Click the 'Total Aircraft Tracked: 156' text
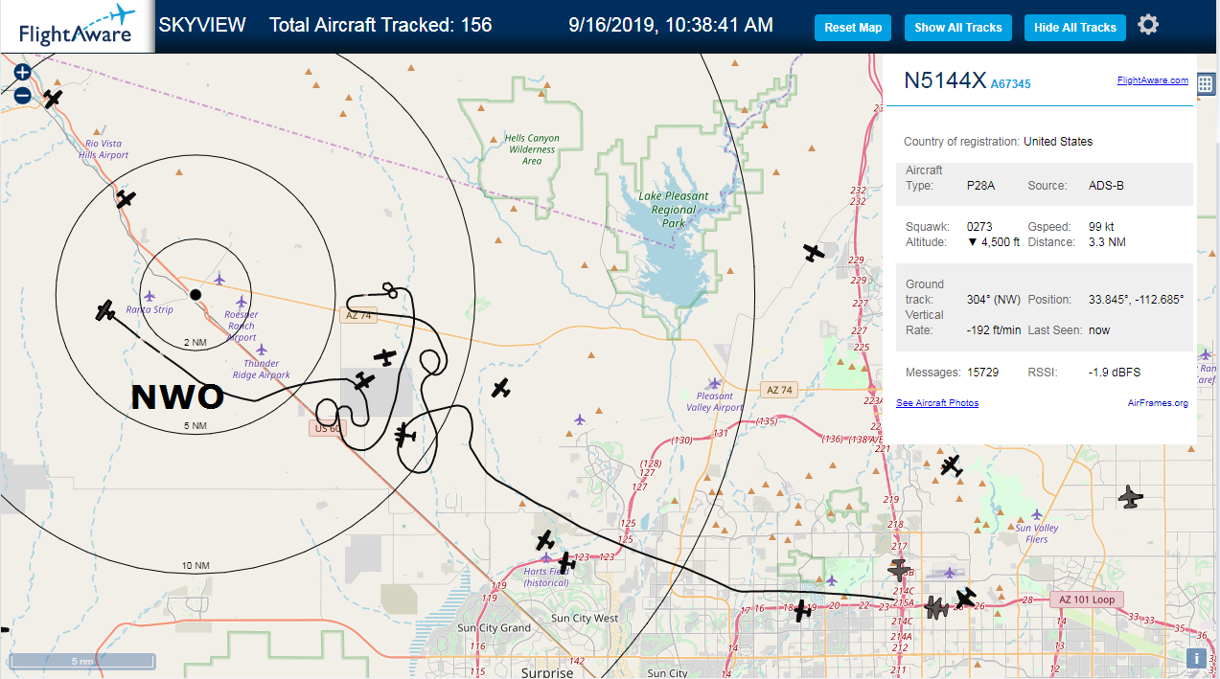 (380, 25)
